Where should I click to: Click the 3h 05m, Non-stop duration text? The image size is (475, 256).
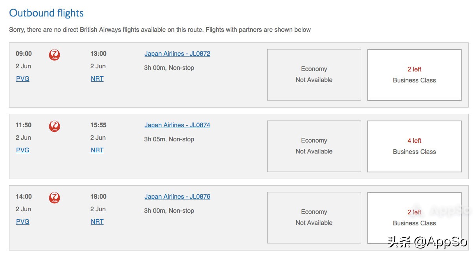tap(169, 139)
